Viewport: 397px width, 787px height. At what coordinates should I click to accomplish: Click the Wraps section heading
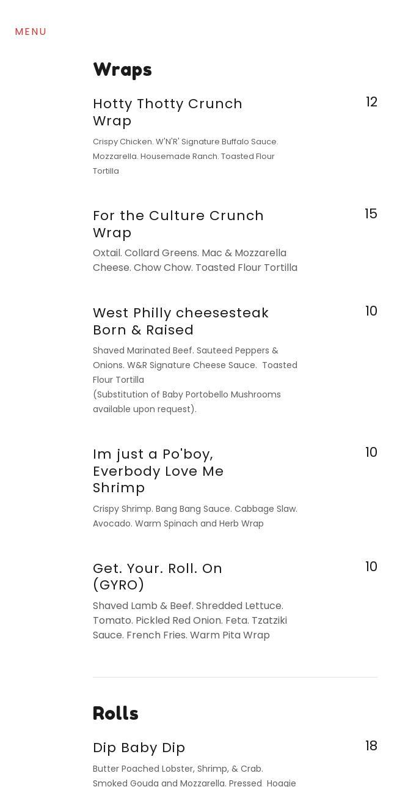(122, 70)
